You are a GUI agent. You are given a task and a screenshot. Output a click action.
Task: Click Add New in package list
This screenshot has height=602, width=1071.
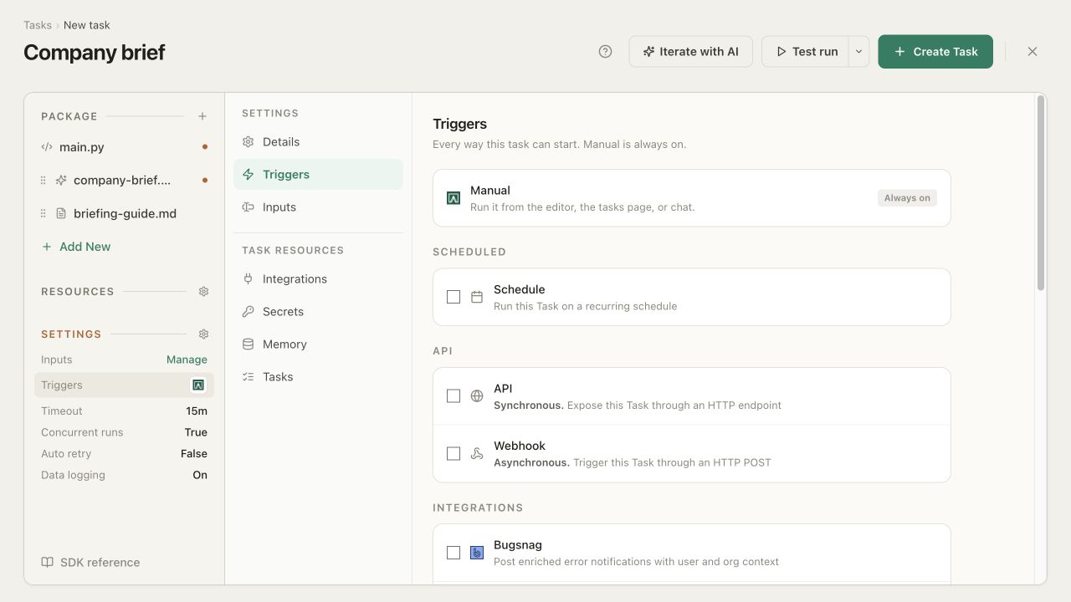click(76, 247)
